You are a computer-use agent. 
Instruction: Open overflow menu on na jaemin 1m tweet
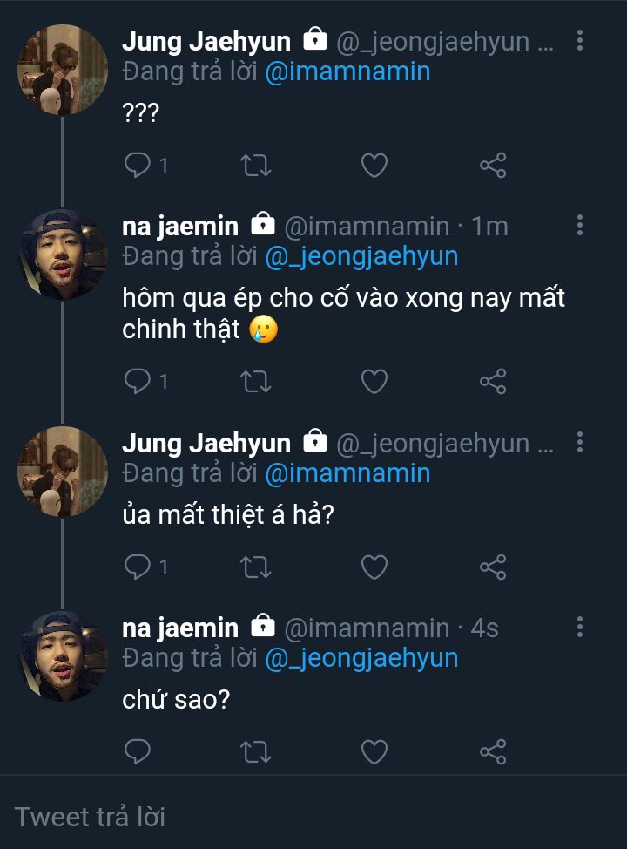coord(580,226)
